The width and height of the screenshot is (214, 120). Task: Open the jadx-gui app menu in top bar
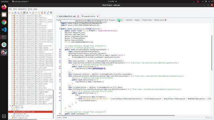point(20,1)
